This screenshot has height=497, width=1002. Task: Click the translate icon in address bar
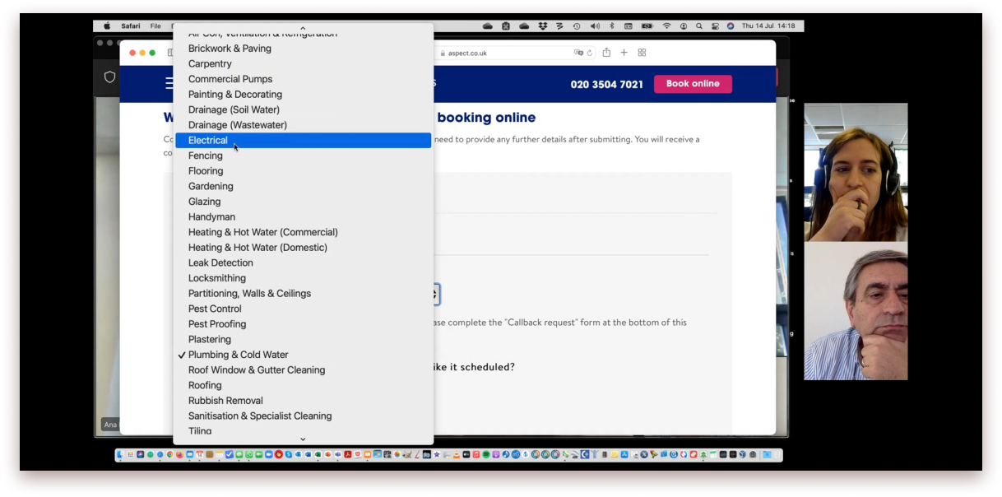pos(578,53)
